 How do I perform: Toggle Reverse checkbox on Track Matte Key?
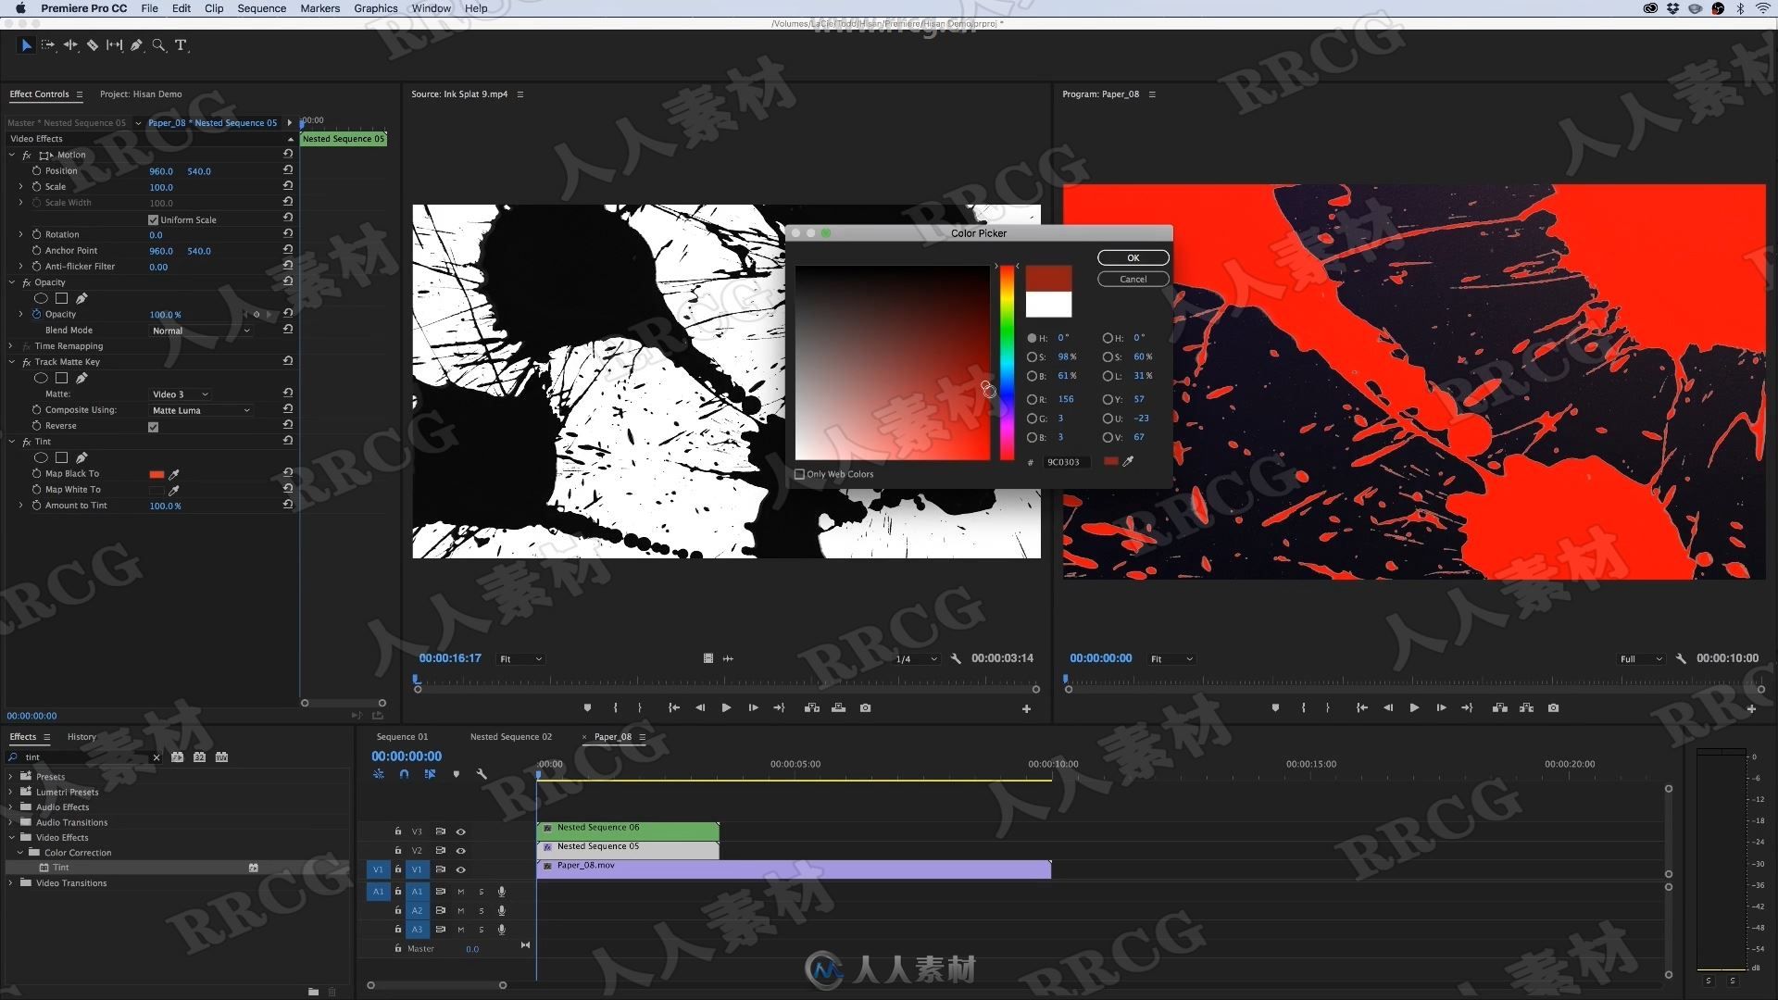click(x=153, y=425)
